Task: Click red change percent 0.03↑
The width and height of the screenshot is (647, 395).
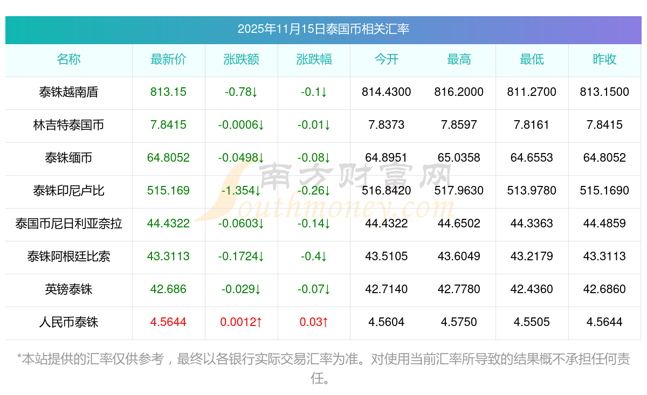Action: [x=314, y=322]
